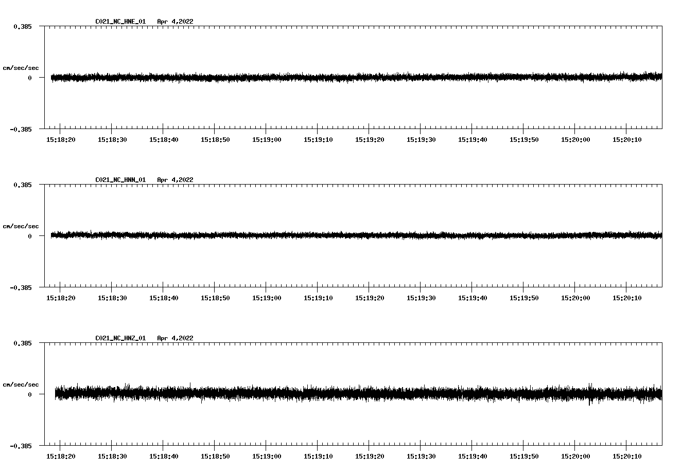699x475 pixels.
Task: Select the 15:18:20 tick label under HNN plot
Action: 61,298
